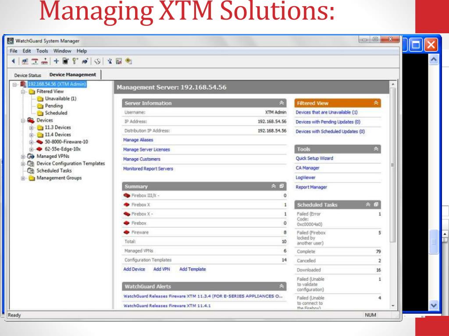Screen dimensions: 449x336
Task: Click the Add Device link
Action: 134,269
